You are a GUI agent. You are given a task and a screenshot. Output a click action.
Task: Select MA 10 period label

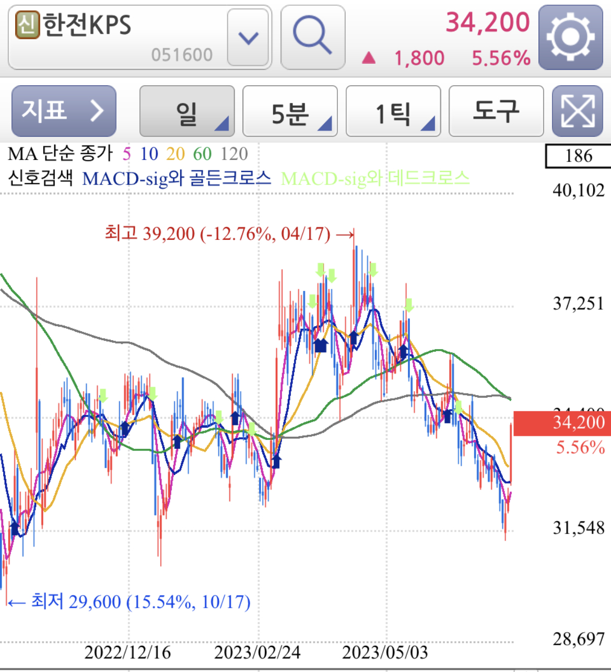(149, 154)
